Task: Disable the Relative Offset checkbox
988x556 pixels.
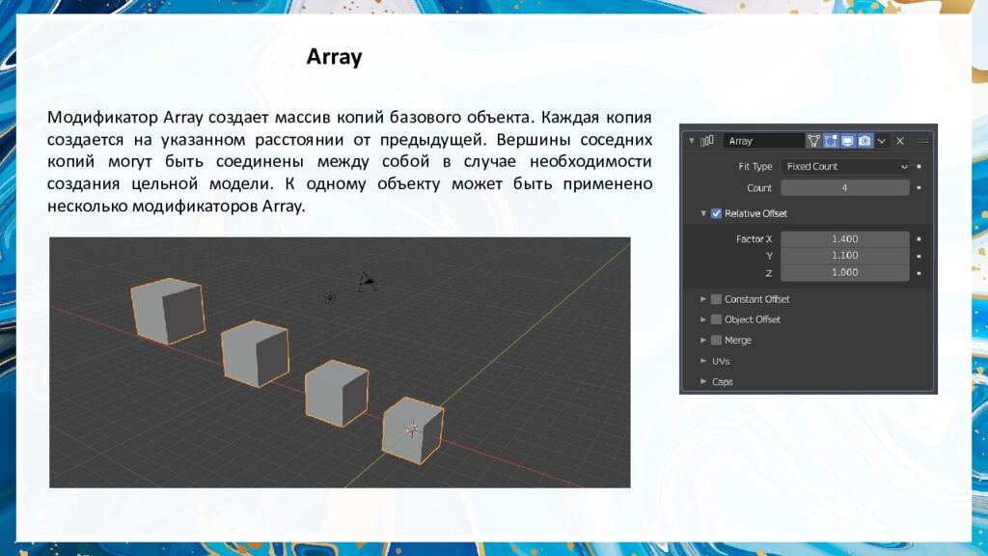Action: pos(716,213)
